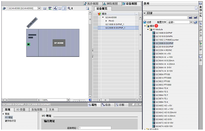Collapse the 模块 folder in catalog
Screen dimensions: 205x131
145,26
